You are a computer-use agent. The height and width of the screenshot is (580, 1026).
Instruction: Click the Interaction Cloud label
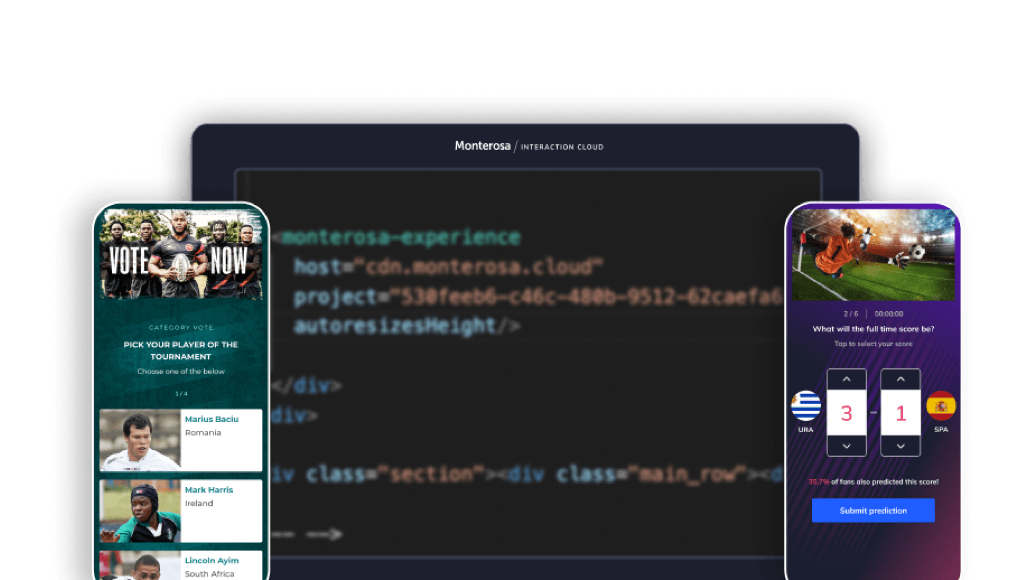[562, 147]
